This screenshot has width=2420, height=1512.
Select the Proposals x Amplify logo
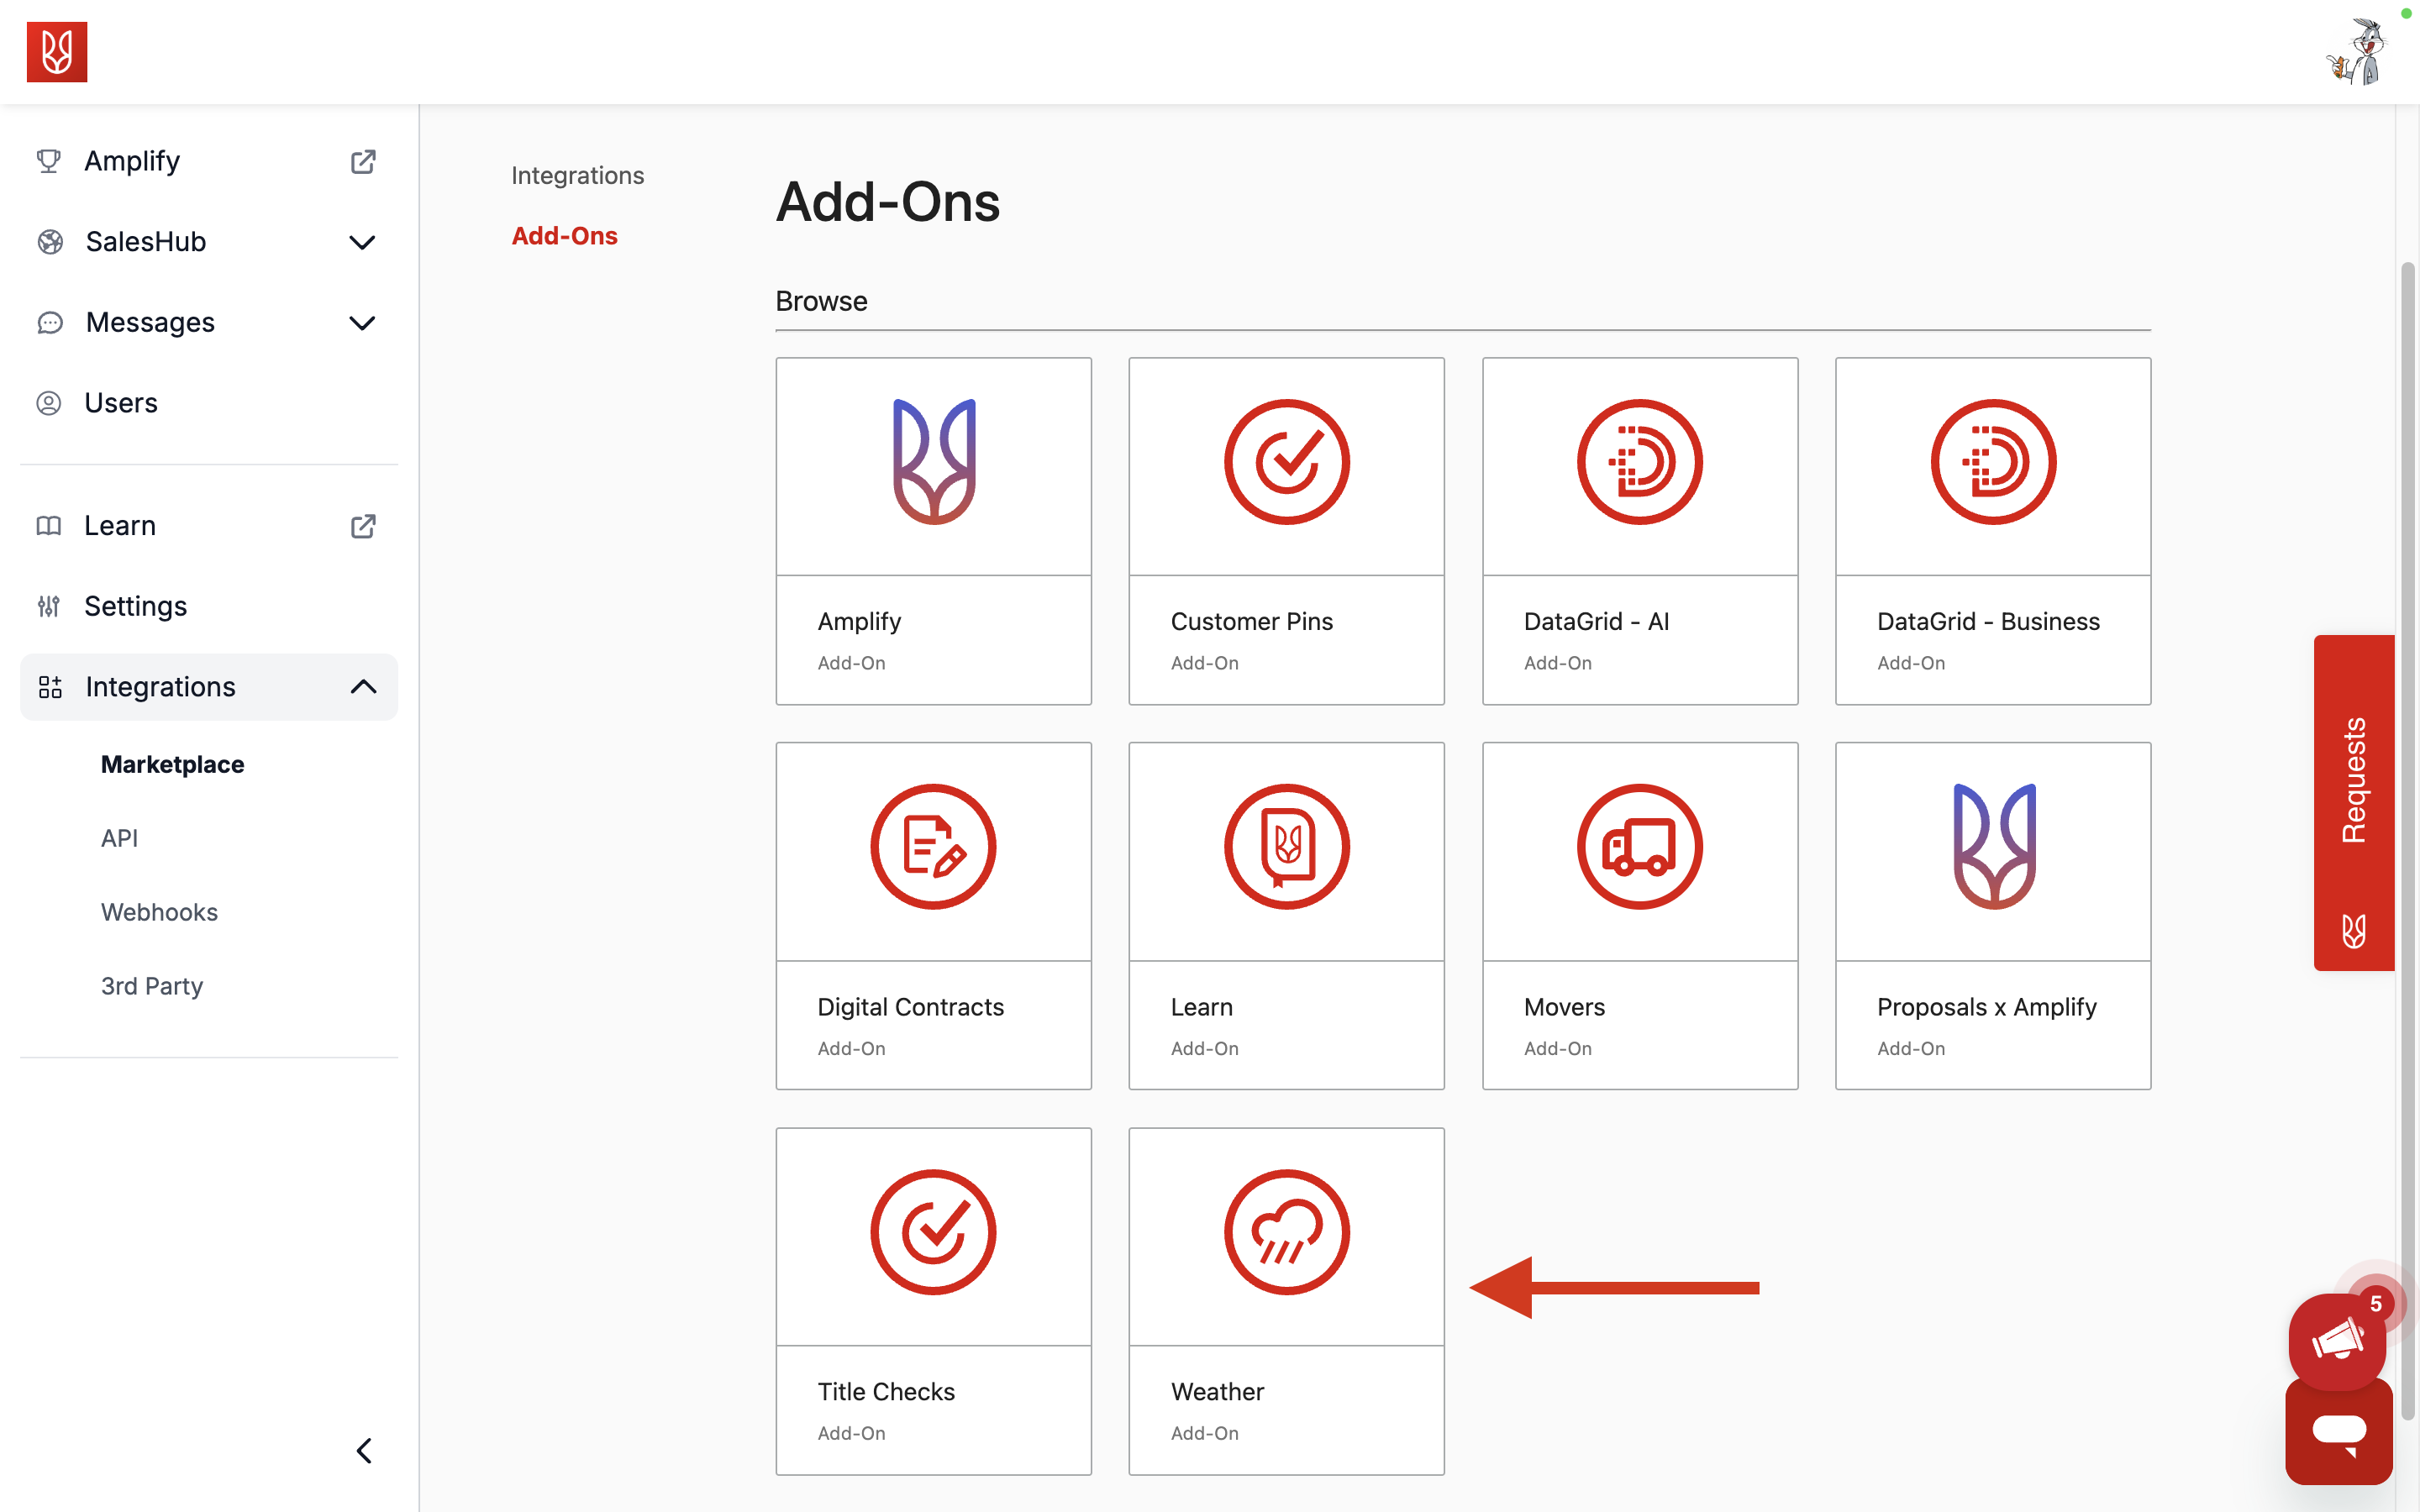tap(1994, 847)
